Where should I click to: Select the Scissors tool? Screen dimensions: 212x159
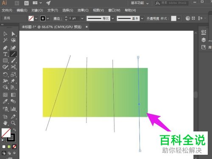13,67
